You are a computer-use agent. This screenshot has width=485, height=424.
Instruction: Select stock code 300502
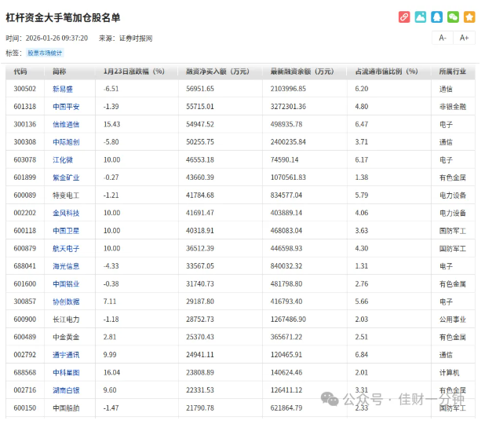click(x=25, y=89)
